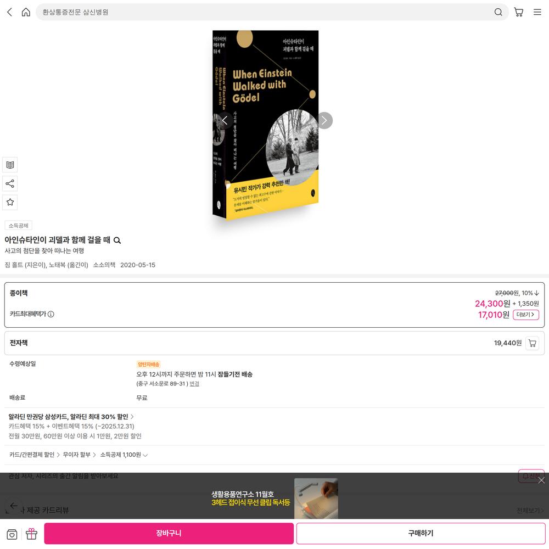549x549 pixels.
Task: Add book to favorites with star icon
Action: pos(10,202)
